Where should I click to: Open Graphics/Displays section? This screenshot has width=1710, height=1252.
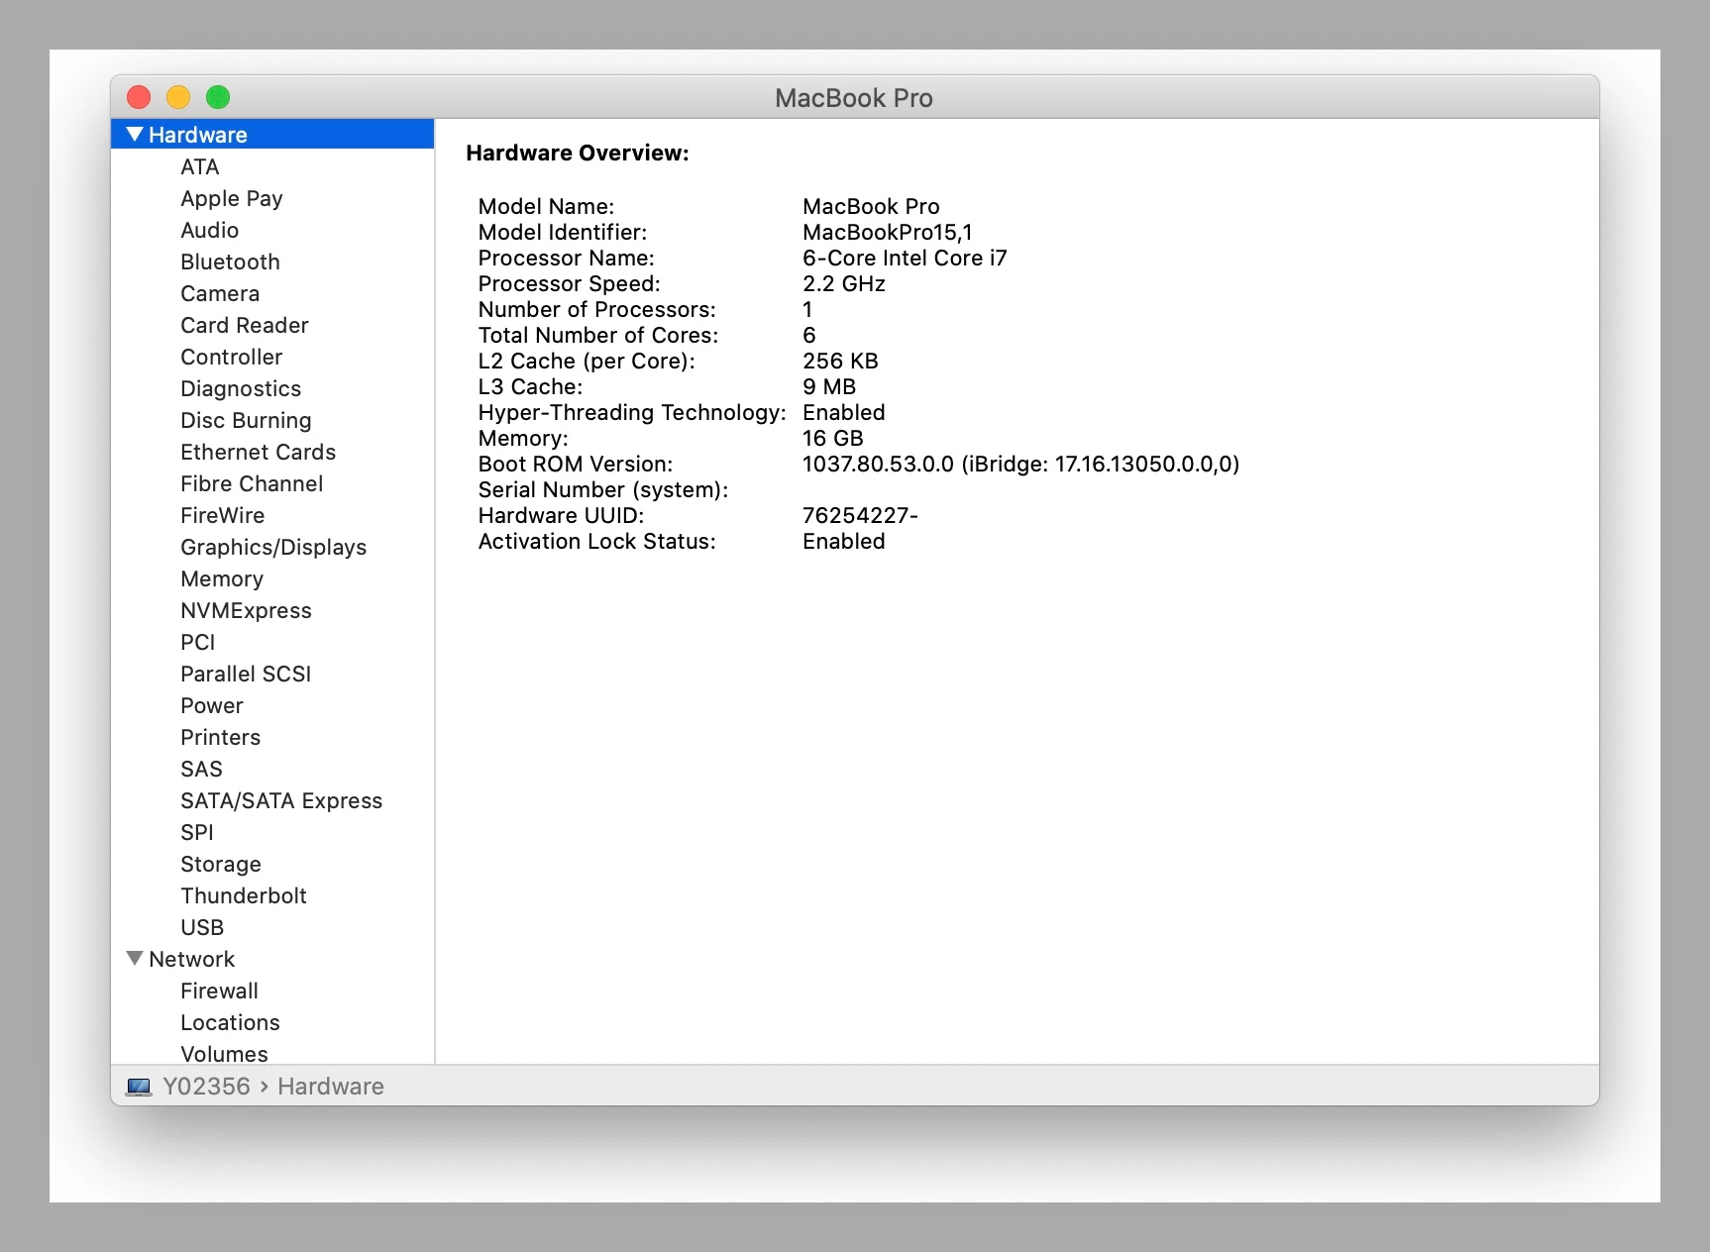click(x=273, y=547)
